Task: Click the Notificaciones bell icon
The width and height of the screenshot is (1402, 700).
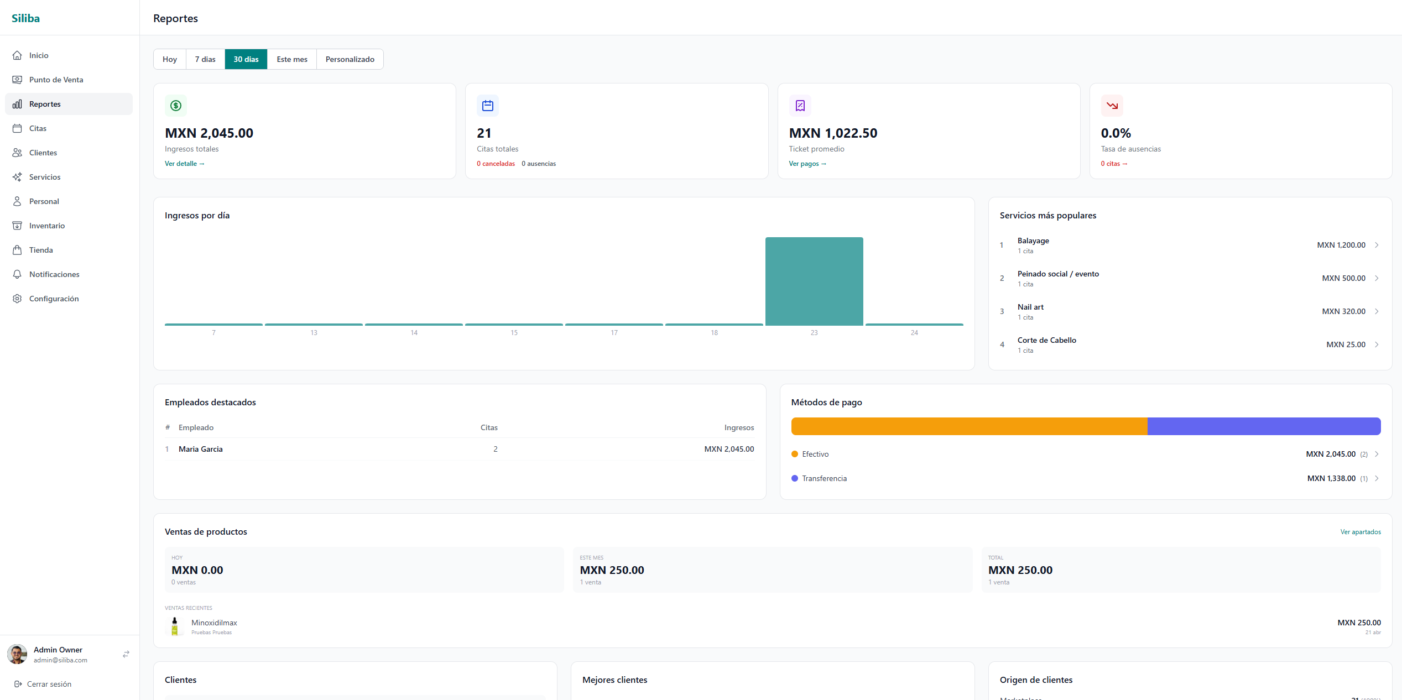Action: 17,274
